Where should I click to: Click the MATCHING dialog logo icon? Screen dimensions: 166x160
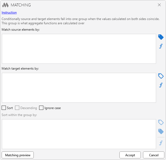pos(5,5)
